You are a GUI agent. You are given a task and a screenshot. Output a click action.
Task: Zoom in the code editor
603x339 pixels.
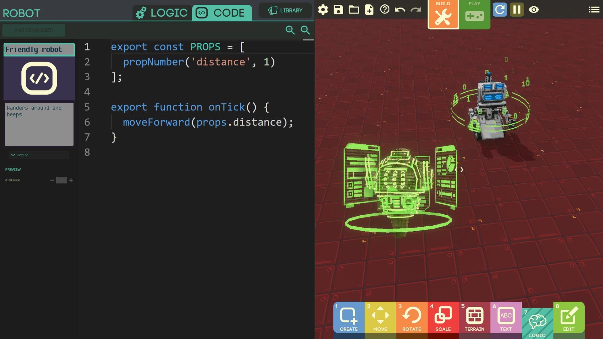(290, 30)
